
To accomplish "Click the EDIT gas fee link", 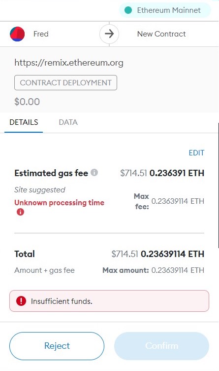I will (196, 153).
